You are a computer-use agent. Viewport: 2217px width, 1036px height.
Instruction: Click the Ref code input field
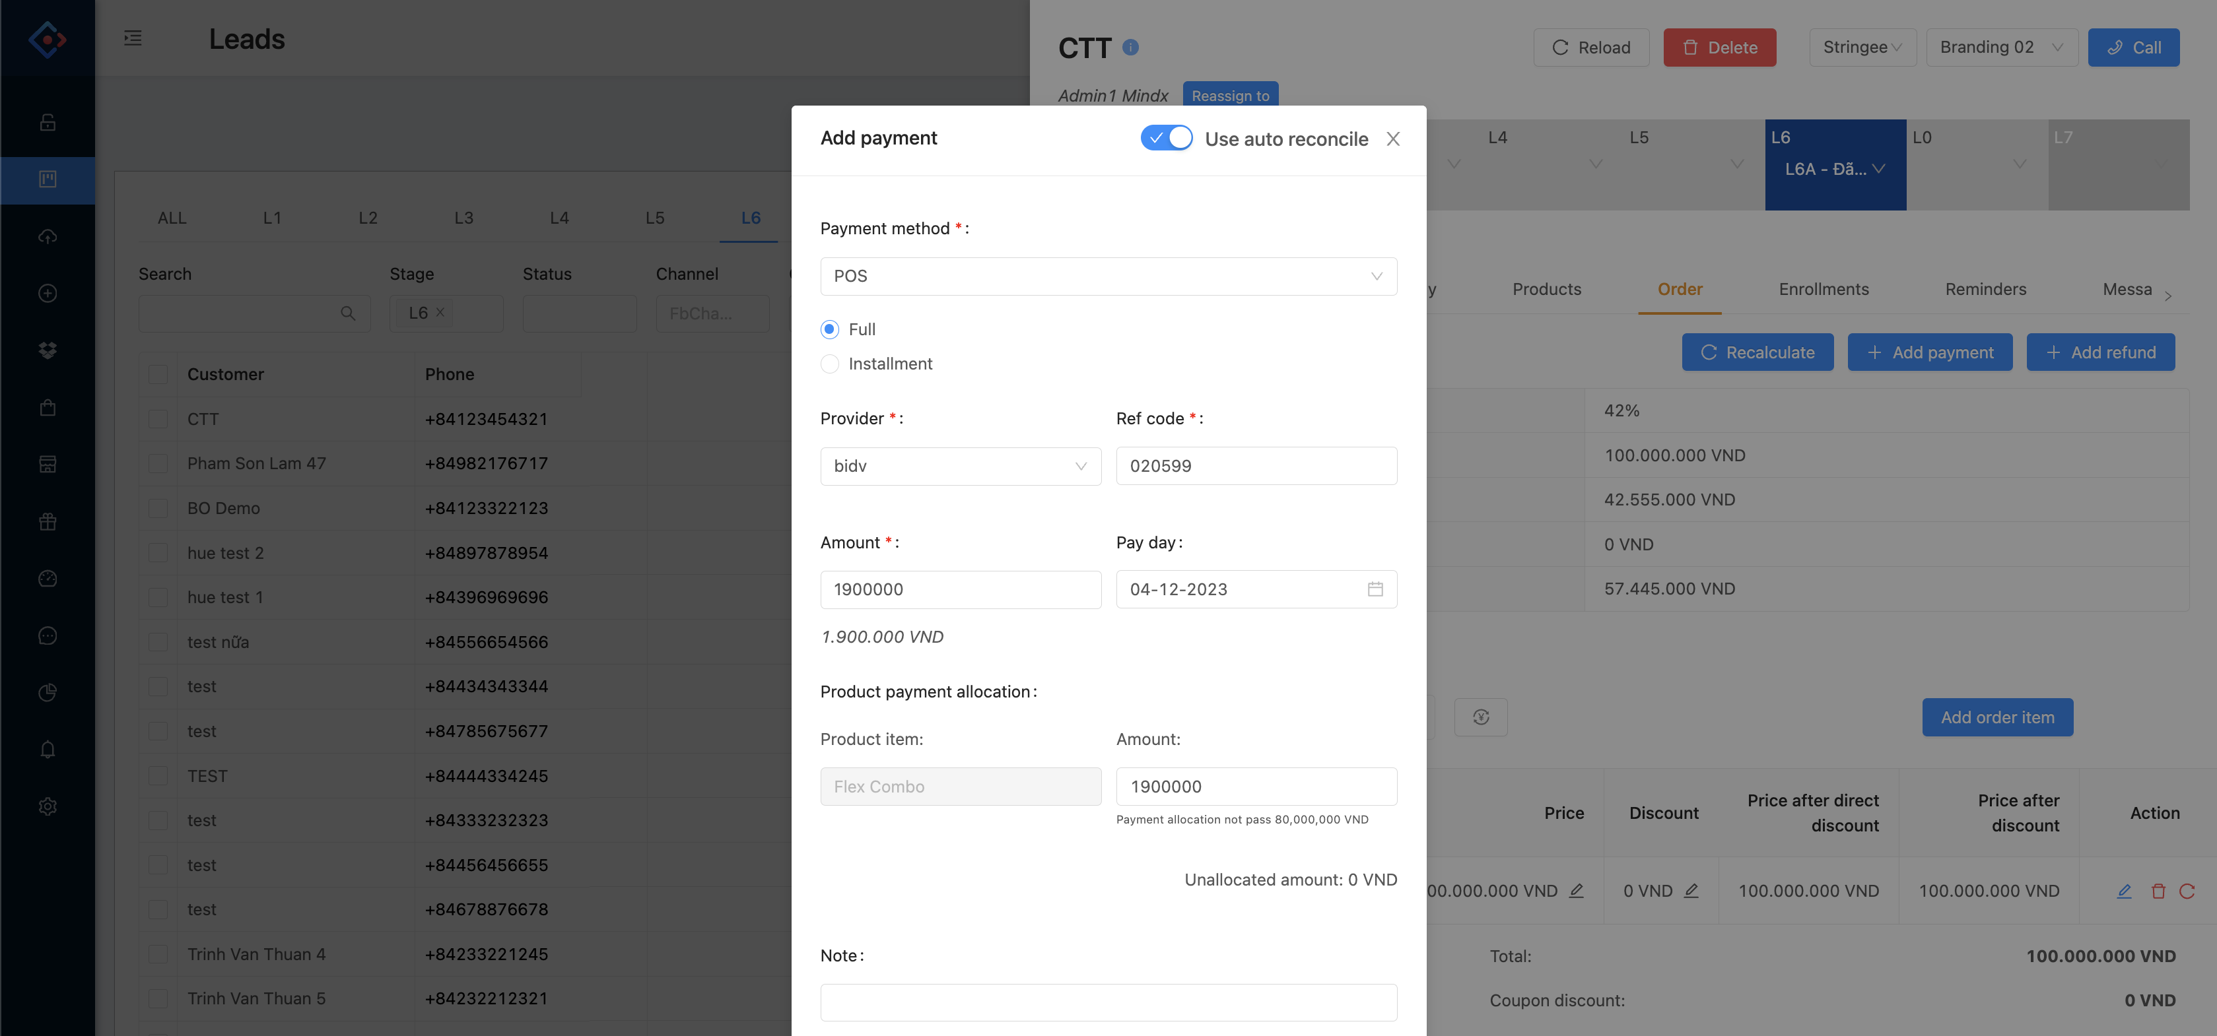tap(1256, 467)
